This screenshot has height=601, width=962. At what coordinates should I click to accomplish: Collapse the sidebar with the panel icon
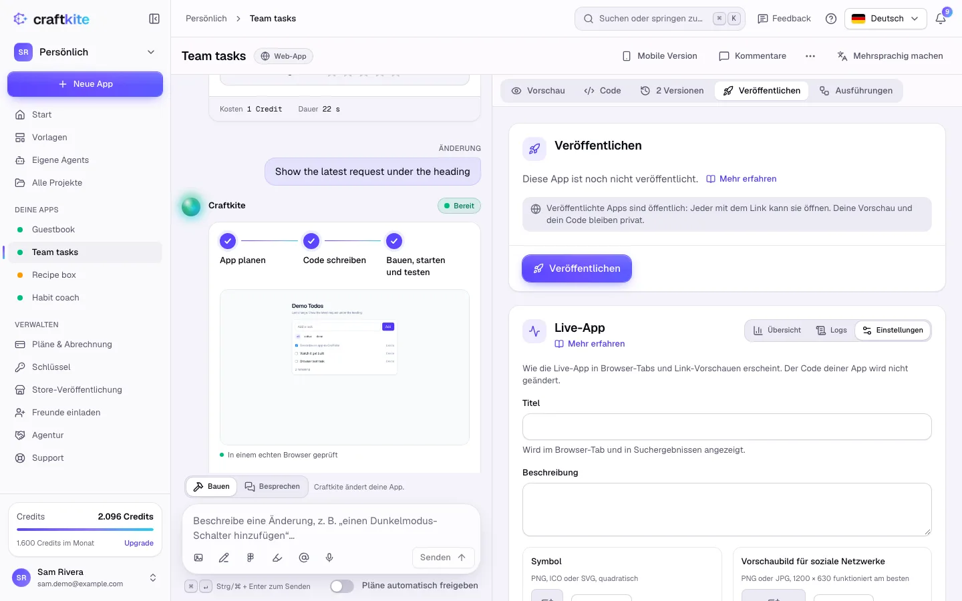[154, 19]
